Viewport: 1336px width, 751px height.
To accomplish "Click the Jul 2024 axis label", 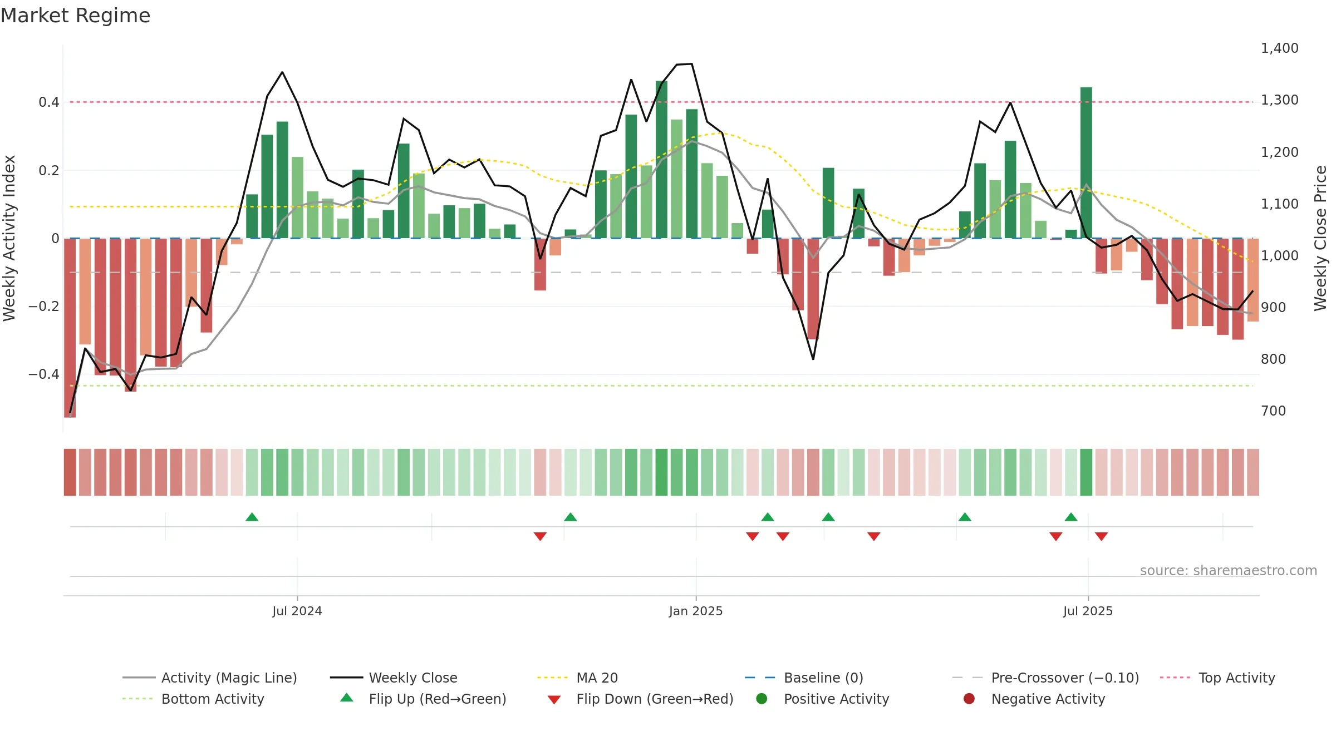I will click(297, 611).
